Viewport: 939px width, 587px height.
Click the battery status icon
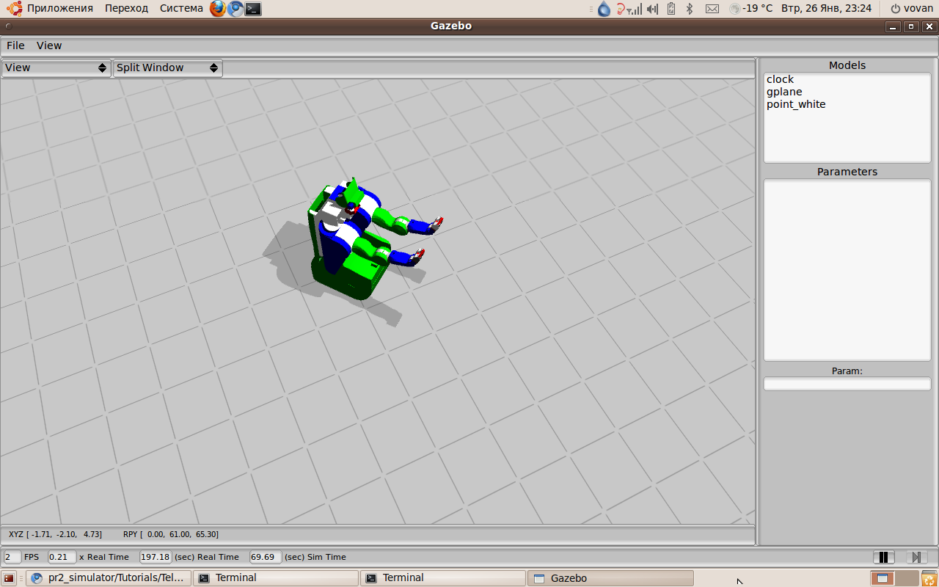(671, 9)
